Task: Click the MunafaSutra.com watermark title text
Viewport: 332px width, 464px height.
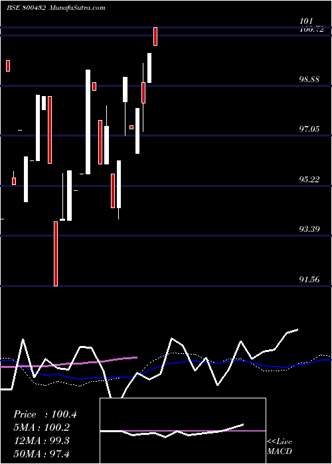Action: point(78,7)
